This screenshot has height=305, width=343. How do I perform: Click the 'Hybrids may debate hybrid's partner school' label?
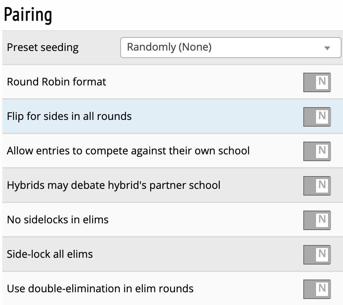pos(113,185)
